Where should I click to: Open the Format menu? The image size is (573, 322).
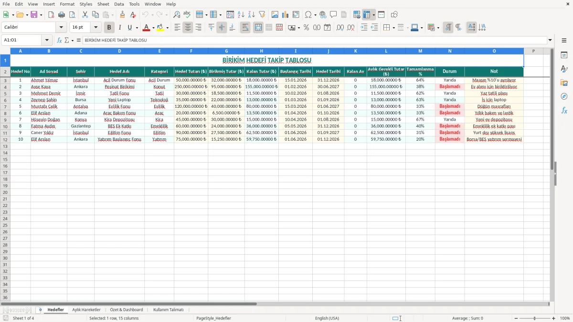tap(67, 4)
